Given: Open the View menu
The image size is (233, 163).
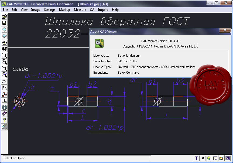Looking at the screenshot, I should 24,10.
